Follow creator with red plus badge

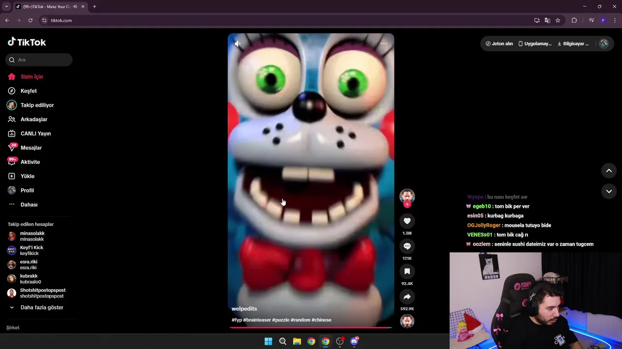click(407, 205)
